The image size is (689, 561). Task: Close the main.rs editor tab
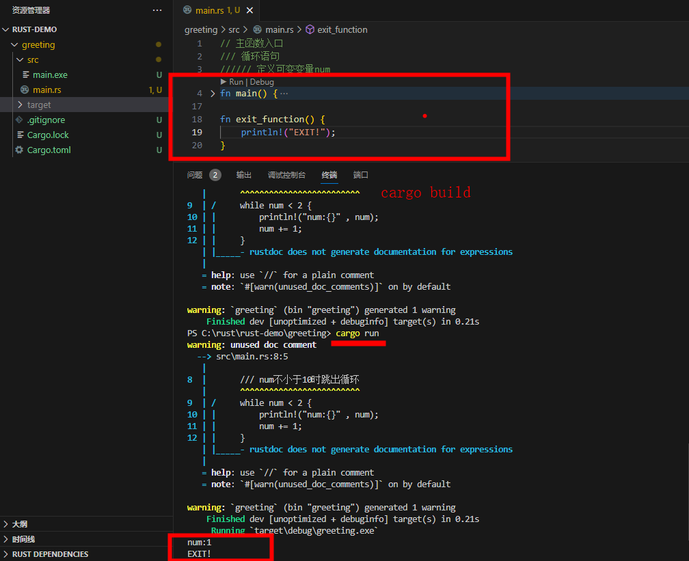(x=249, y=10)
